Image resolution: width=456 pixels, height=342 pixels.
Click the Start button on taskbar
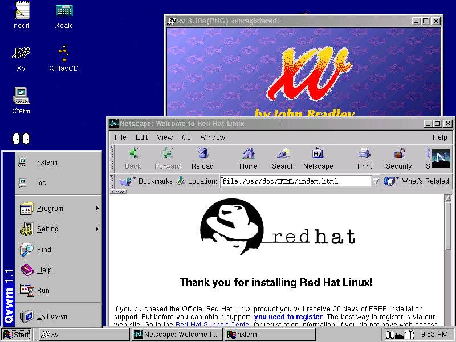click(x=17, y=335)
